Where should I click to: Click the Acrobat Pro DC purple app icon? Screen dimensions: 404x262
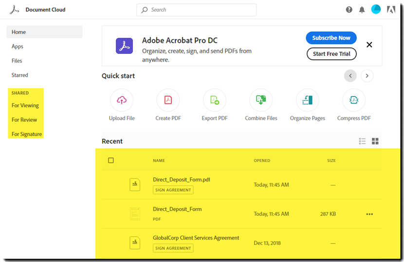click(x=124, y=46)
